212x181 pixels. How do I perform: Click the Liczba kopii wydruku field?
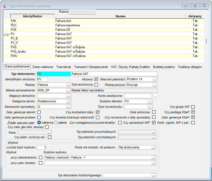(x=42, y=147)
